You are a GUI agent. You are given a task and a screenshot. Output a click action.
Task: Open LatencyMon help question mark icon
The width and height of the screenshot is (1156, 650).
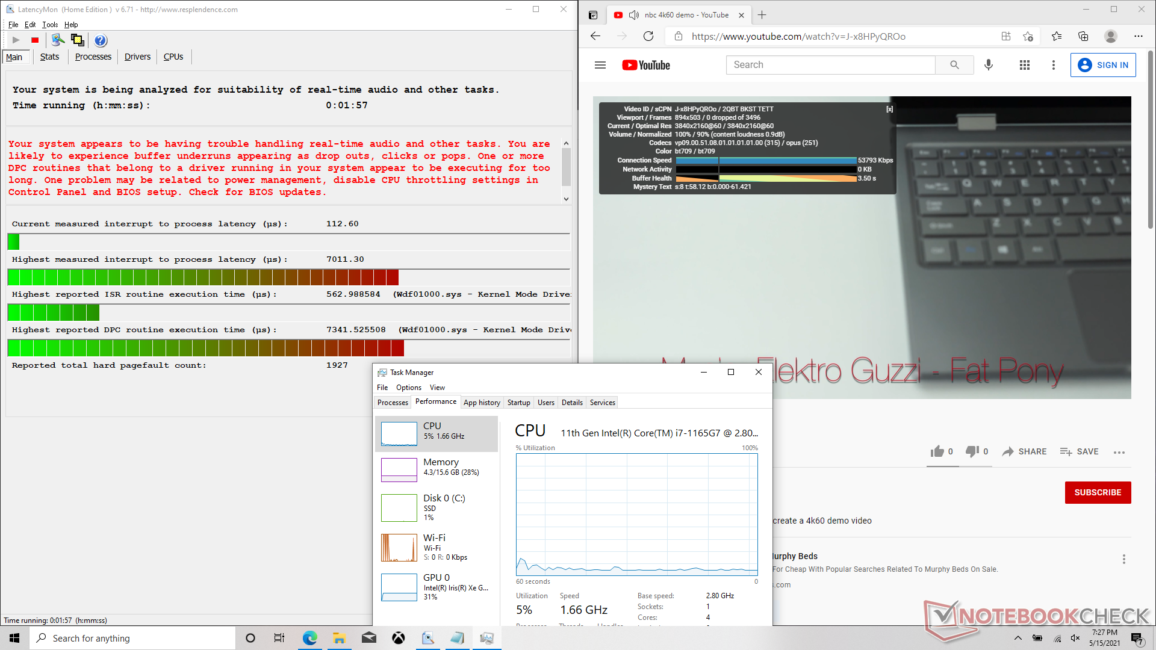pyautogui.click(x=101, y=40)
